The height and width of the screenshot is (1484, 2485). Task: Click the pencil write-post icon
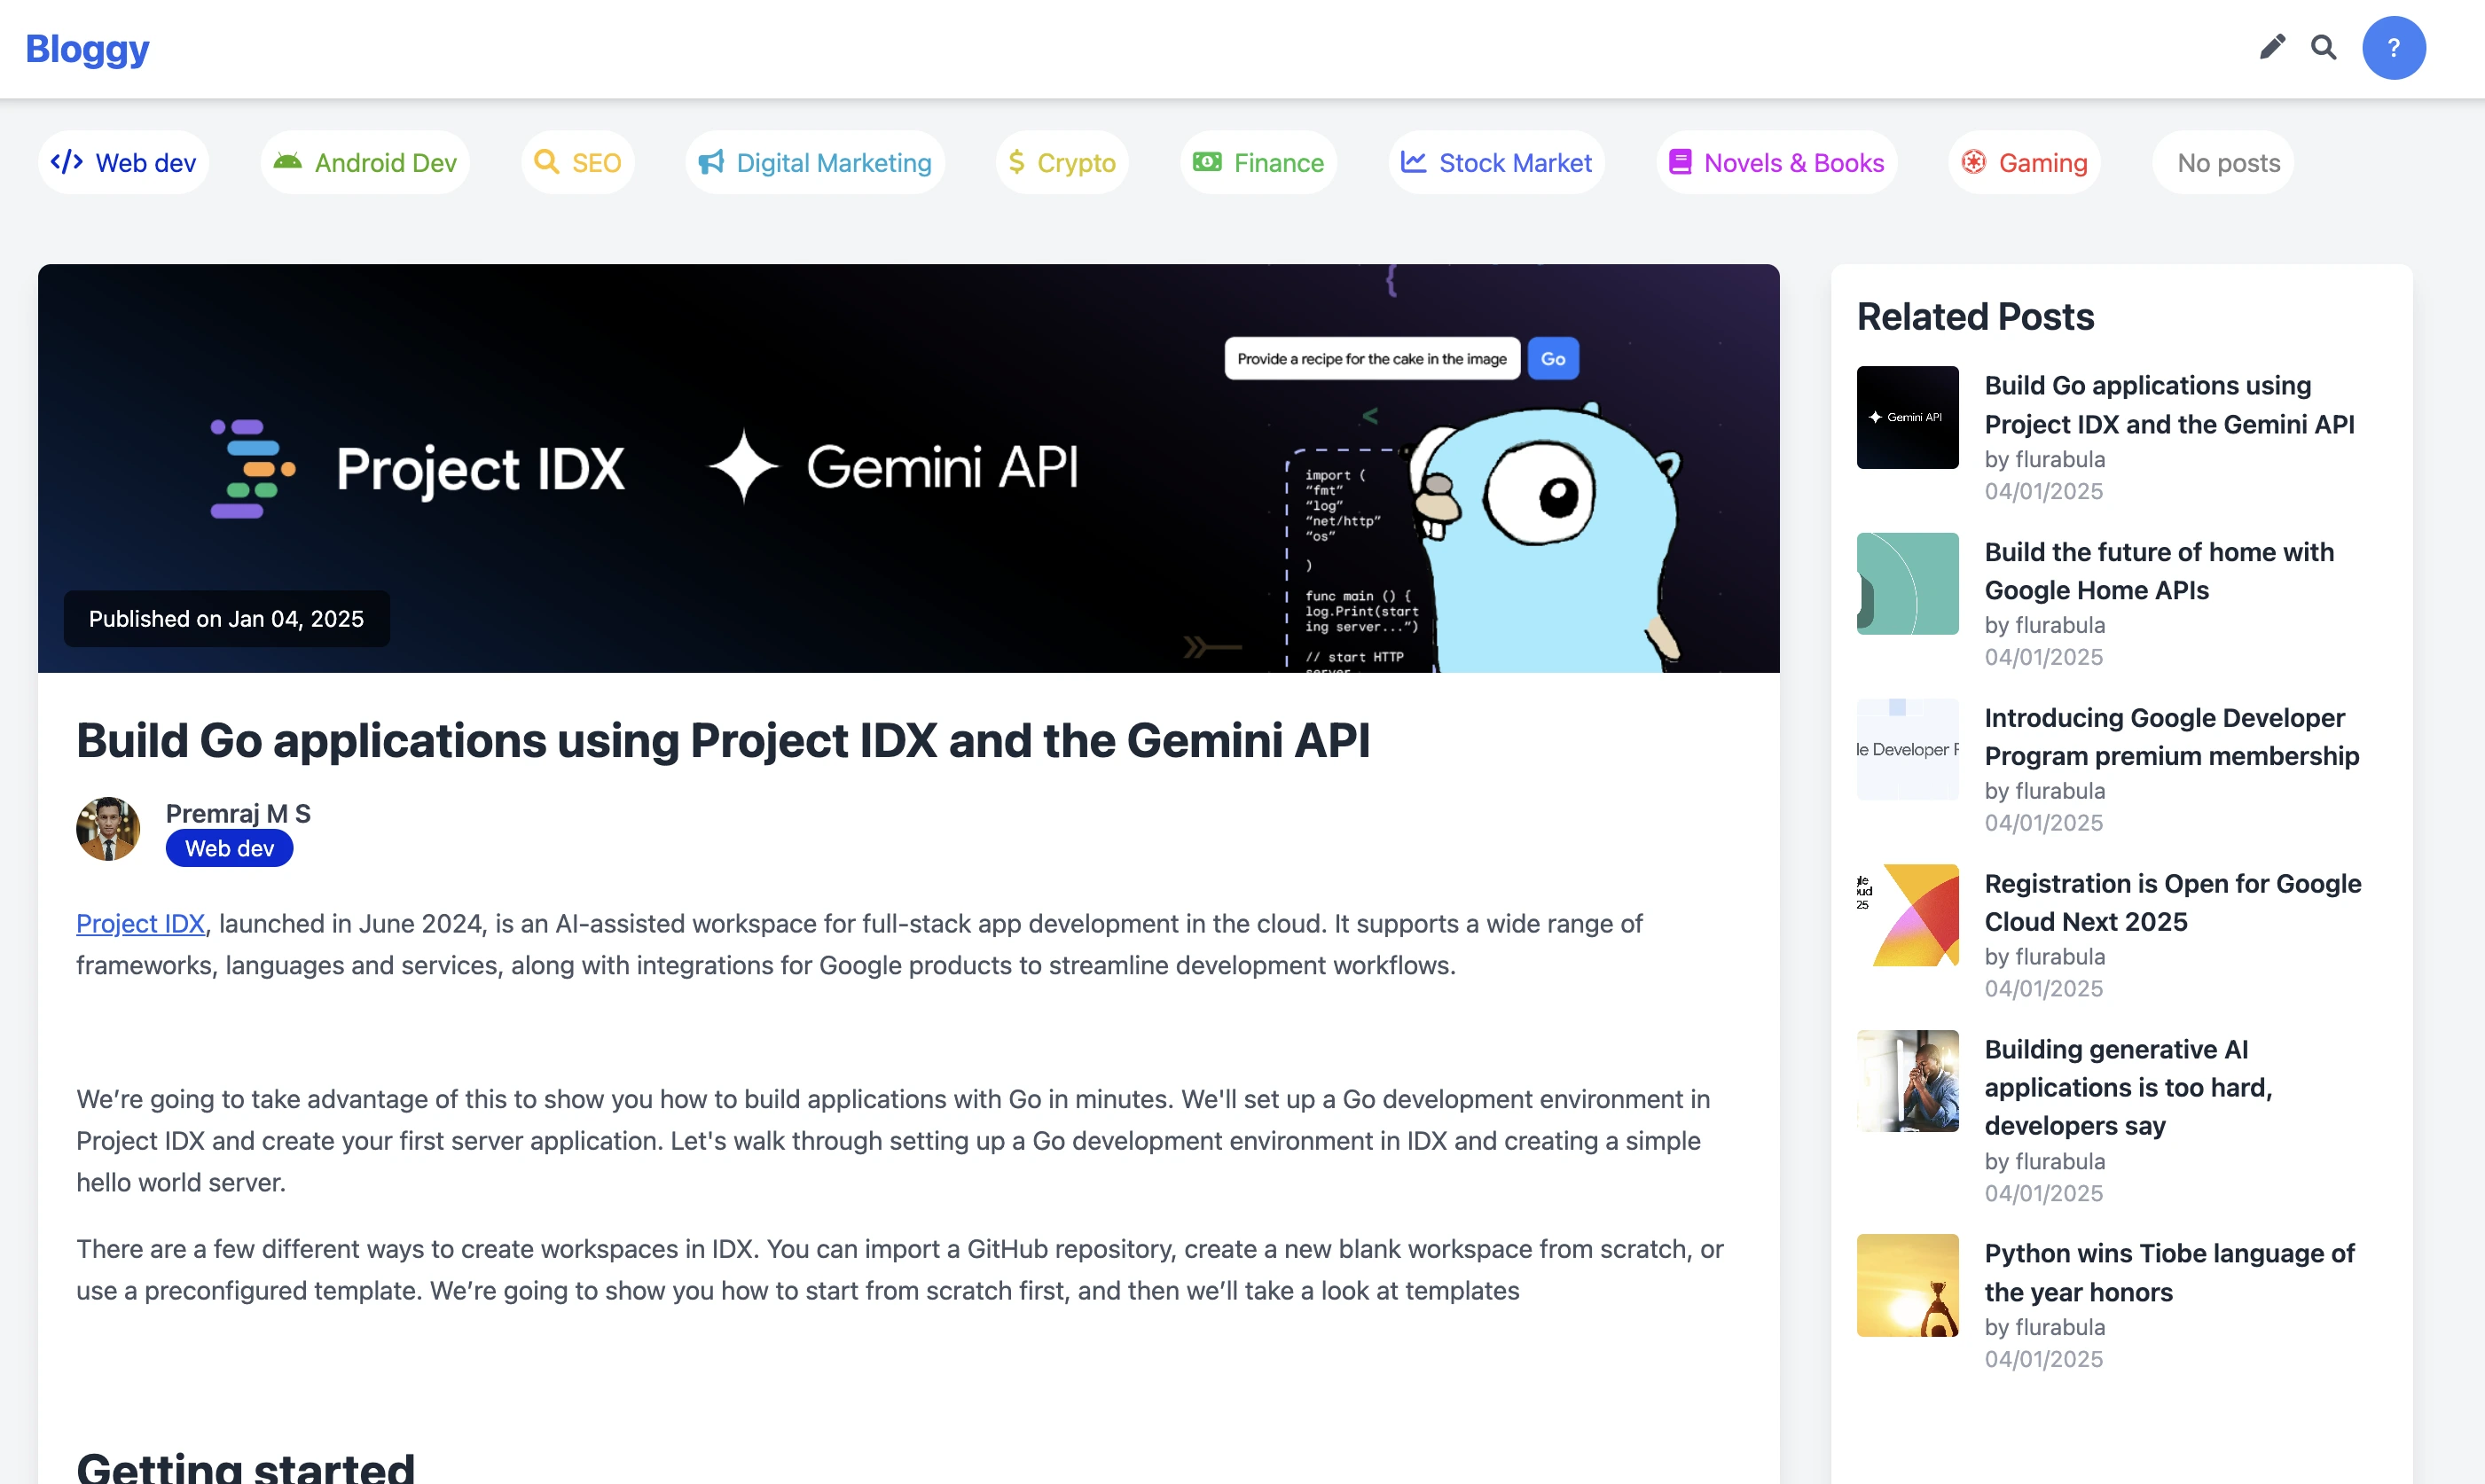2272,47
